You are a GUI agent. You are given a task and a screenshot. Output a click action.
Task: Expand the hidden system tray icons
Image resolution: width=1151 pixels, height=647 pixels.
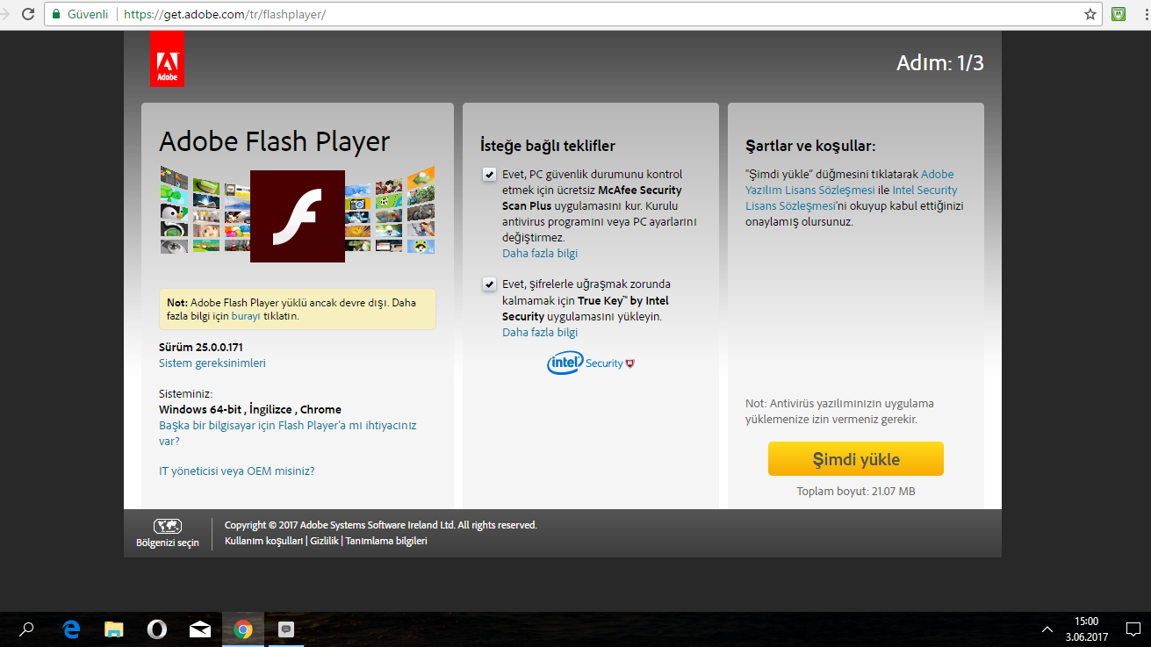[1047, 629]
